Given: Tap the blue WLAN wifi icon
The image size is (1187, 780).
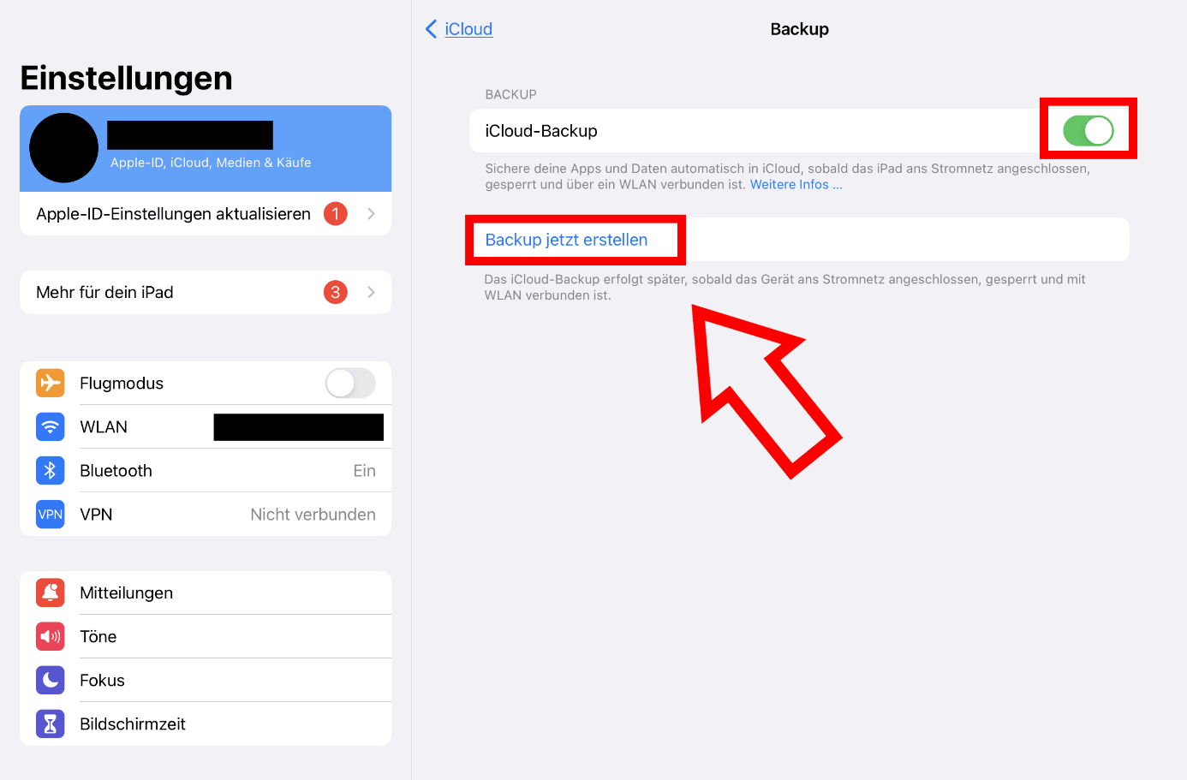Looking at the screenshot, I should tap(51, 426).
